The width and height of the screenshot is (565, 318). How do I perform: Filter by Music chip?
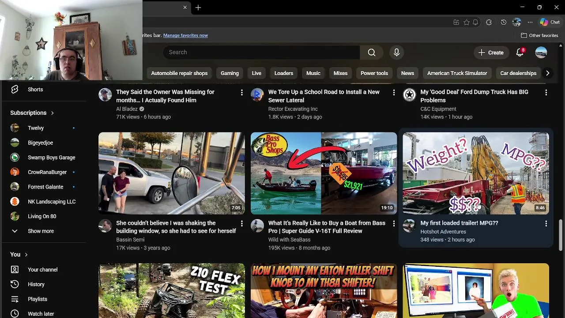pos(313,73)
